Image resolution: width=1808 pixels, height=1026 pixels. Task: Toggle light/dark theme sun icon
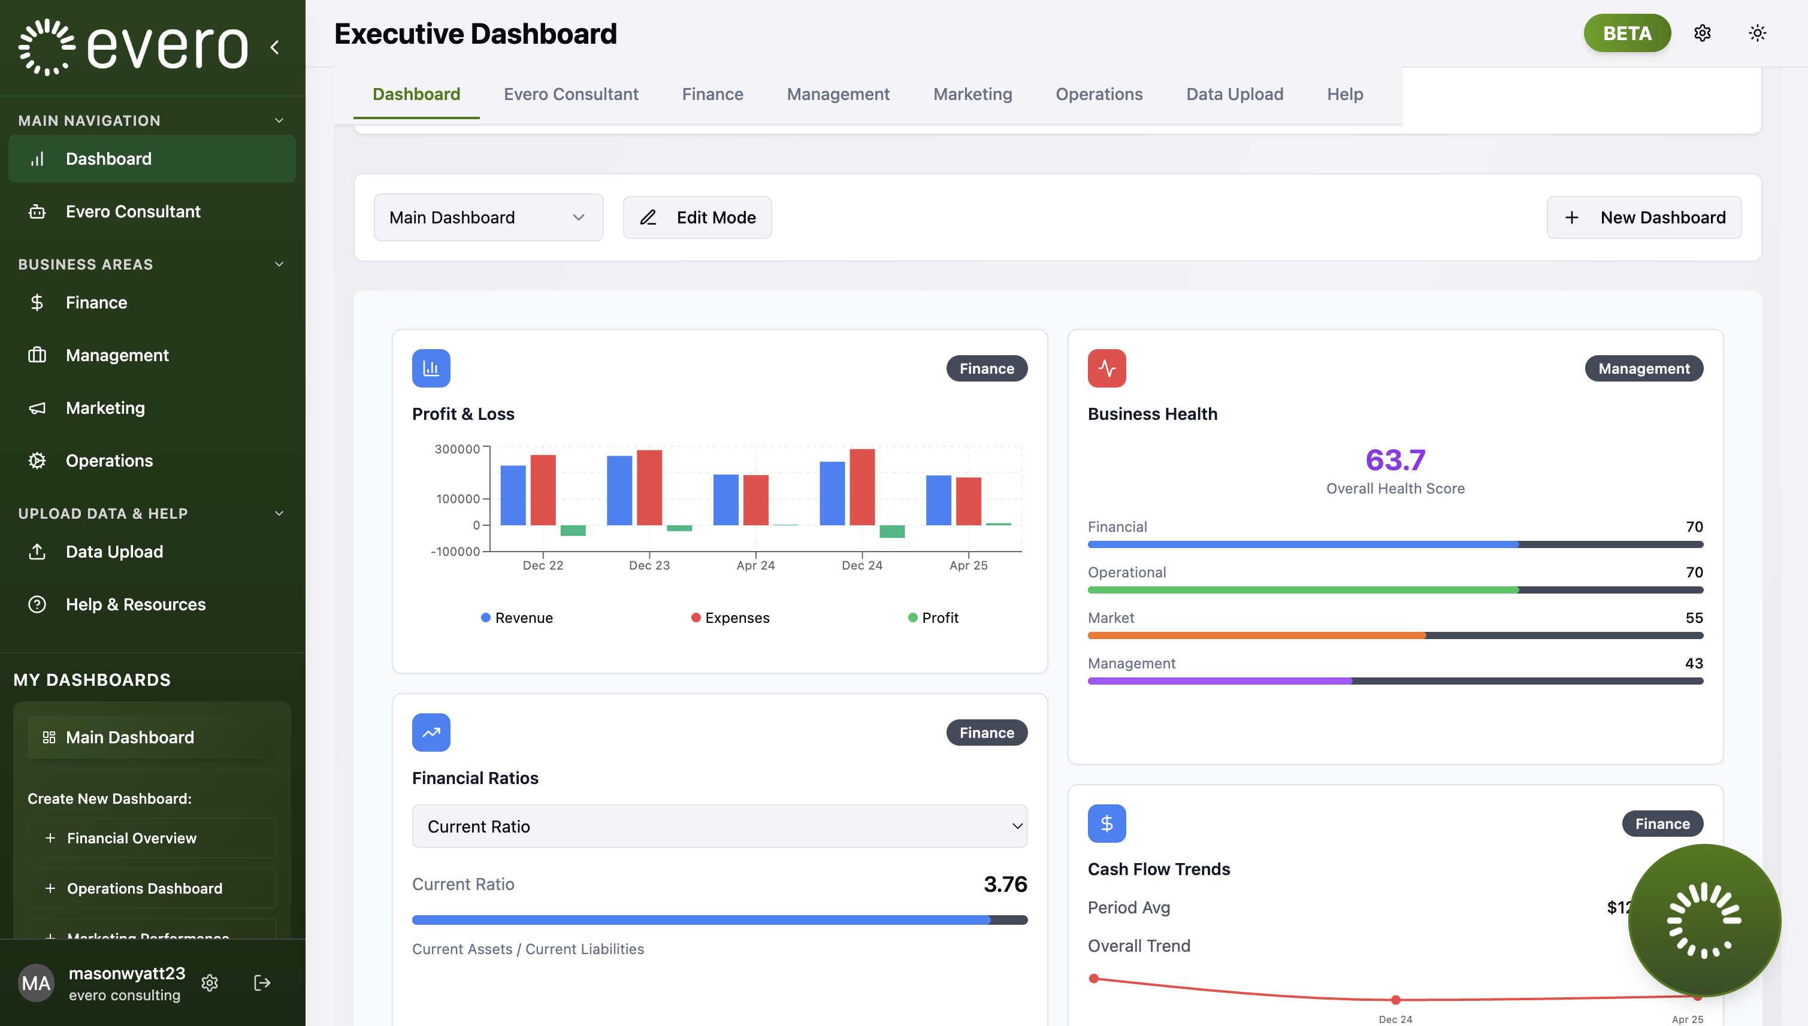[x=1757, y=33]
